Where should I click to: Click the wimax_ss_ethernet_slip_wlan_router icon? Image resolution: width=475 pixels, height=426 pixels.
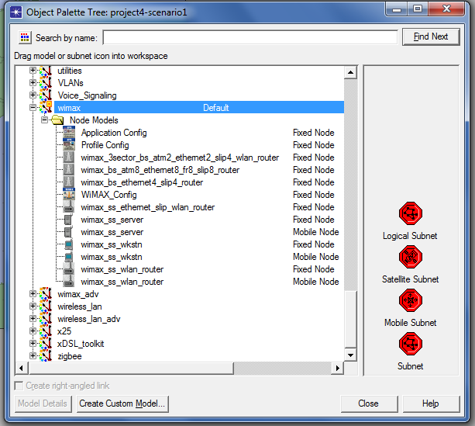pyautogui.click(x=69, y=207)
